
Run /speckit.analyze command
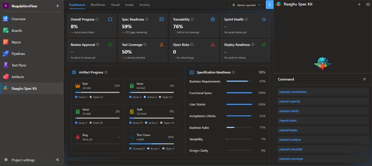(323, 140)
